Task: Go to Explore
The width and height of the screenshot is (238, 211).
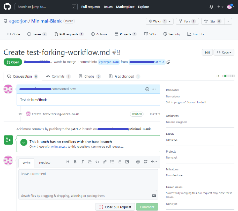Action: click(x=143, y=7)
